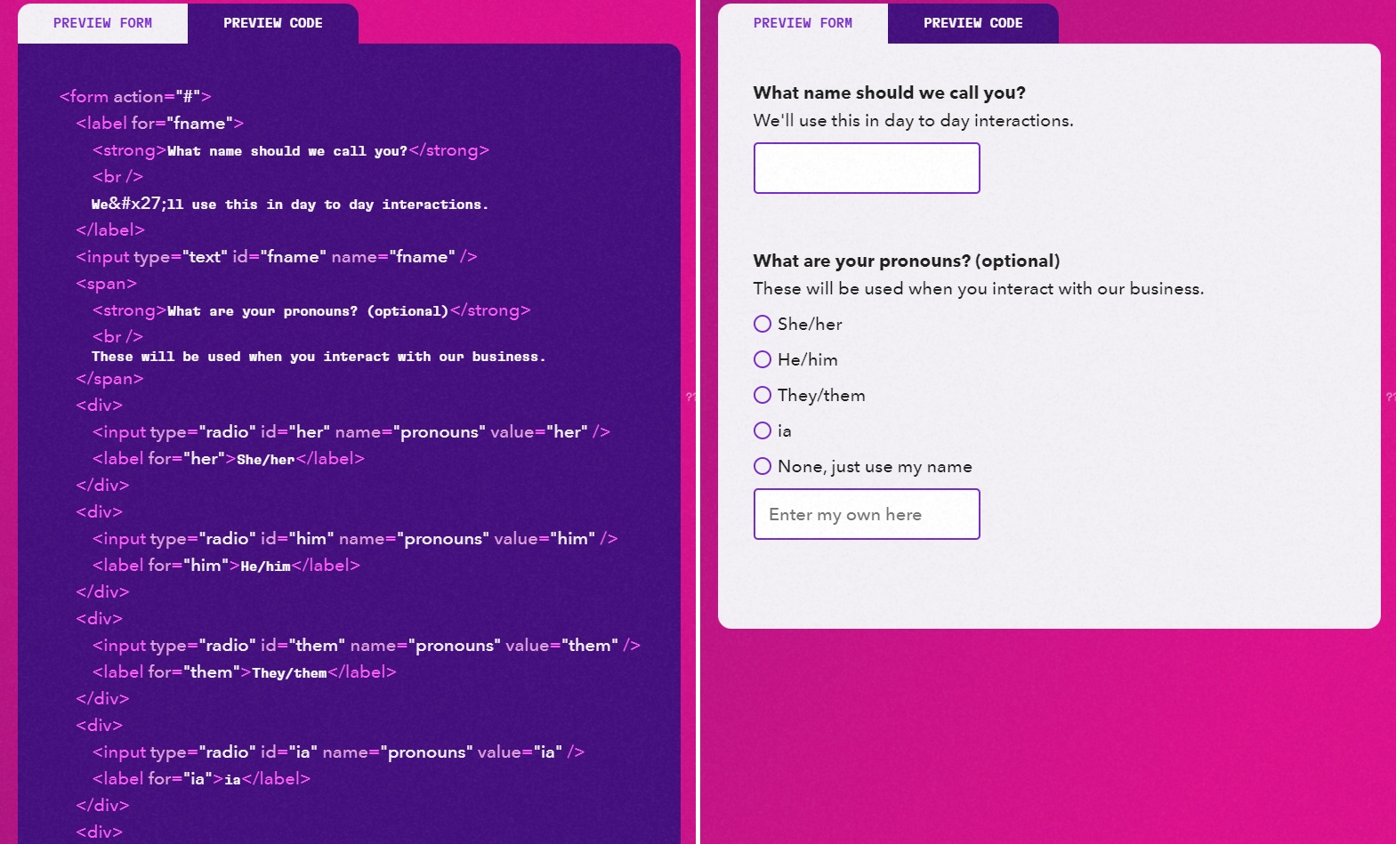The width and height of the screenshot is (1396, 844).
Task: Open right panel's Preview Code tab
Action: click(972, 23)
